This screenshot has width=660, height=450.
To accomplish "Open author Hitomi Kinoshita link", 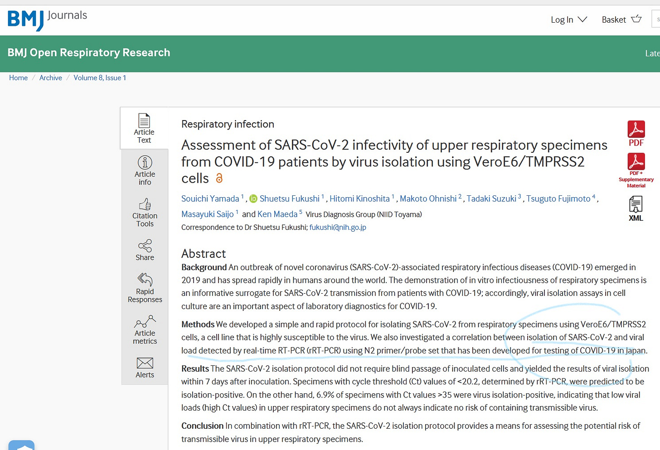I will tap(359, 198).
